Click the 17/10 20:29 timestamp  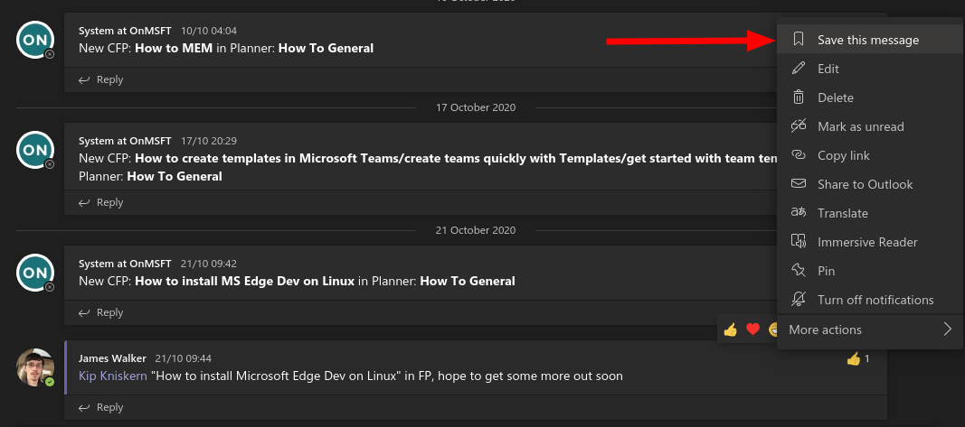(x=209, y=141)
